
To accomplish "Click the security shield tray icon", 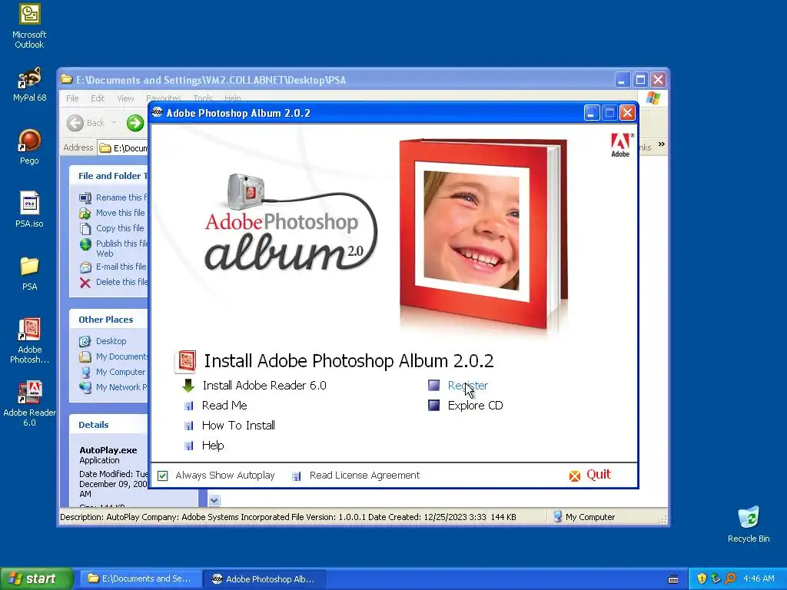I will tap(702, 578).
